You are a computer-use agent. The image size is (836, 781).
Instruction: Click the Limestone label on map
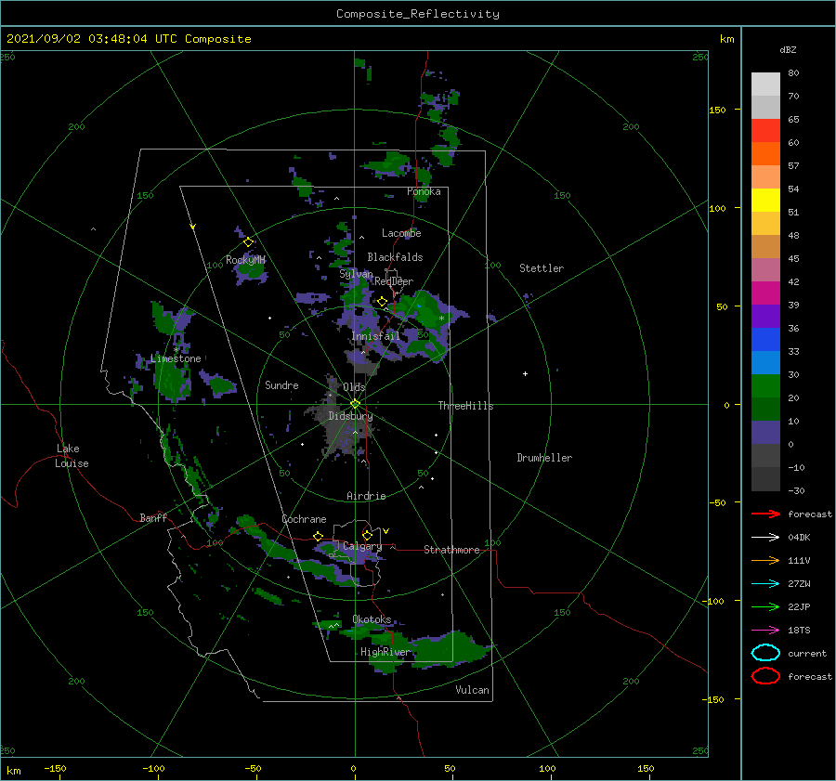[x=176, y=358]
